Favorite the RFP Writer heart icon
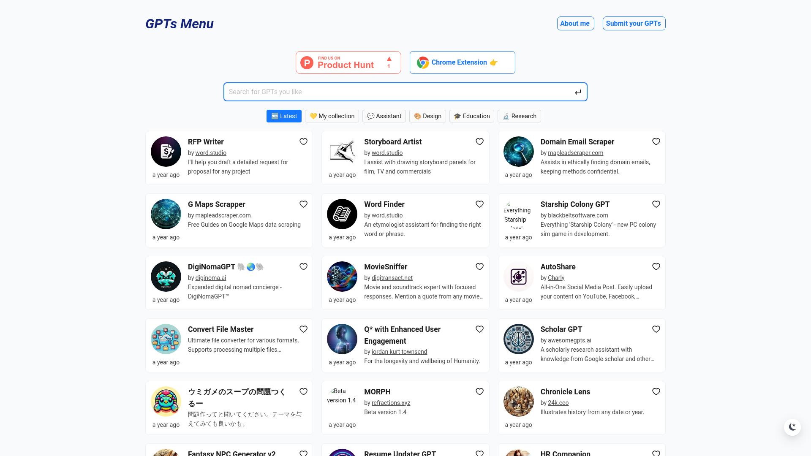The height and width of the screenshot is (456, 811). point(303,142)
